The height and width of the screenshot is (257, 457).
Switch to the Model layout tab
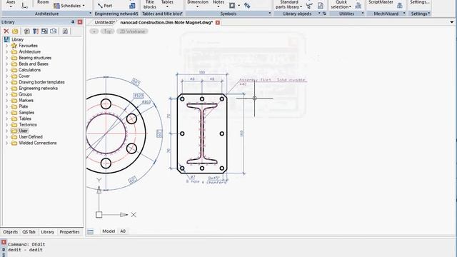click(x=109, y=231)
